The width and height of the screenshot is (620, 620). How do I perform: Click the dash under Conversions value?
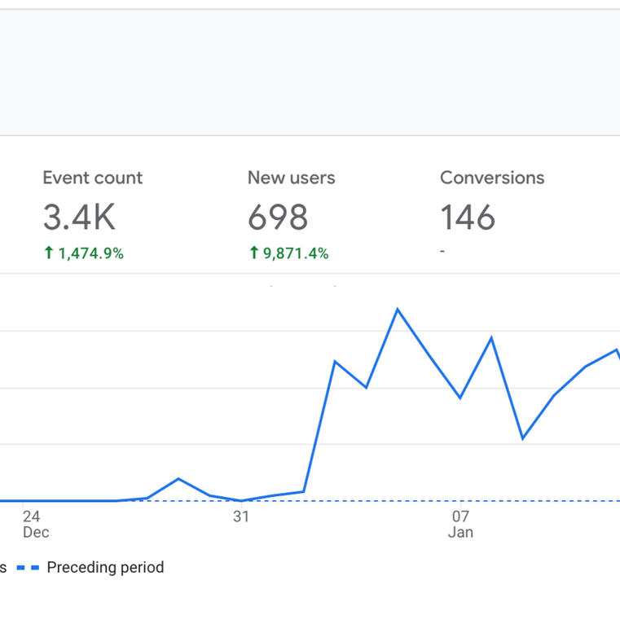(x=442, y=253)
